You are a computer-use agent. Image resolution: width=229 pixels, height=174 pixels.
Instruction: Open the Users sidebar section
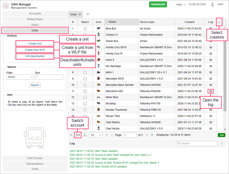(x=35, y=25)
